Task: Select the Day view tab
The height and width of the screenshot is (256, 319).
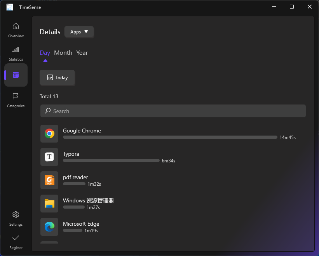Action: pyautogui.click(x=45, y=52)
